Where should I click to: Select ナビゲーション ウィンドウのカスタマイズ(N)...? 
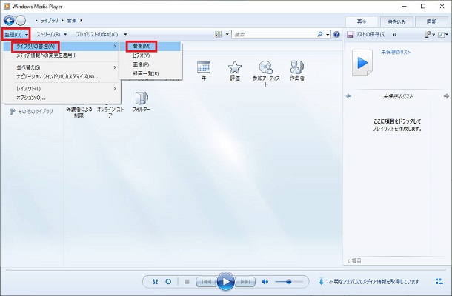tap(61, 77)
